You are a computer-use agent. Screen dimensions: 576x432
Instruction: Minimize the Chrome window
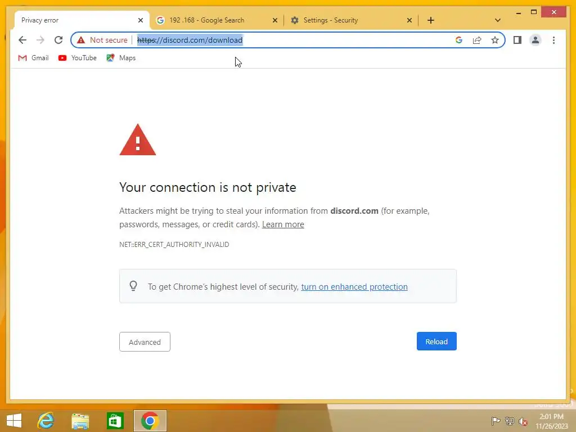(518, 12)
